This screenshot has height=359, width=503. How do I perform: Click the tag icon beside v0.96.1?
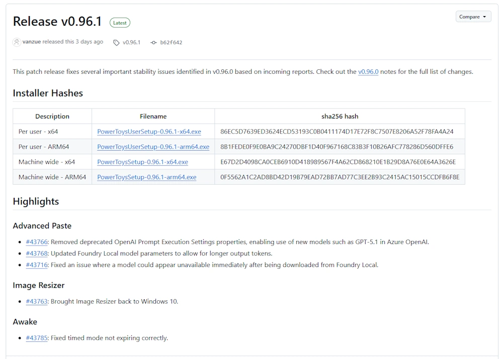point(116,43)
